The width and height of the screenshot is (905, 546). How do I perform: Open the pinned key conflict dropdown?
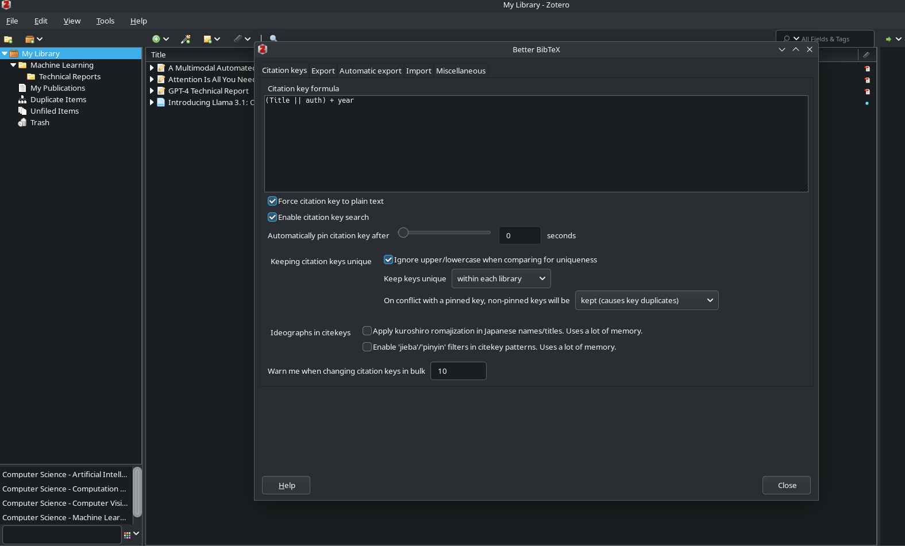[646, 300]
